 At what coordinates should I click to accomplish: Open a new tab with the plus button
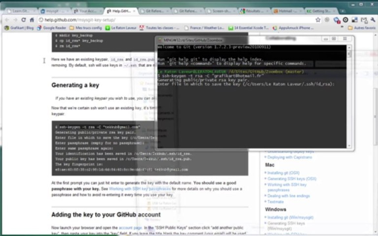tap(342, 11)
